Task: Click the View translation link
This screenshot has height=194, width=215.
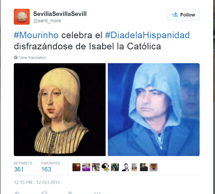Action: coord(32,57)
